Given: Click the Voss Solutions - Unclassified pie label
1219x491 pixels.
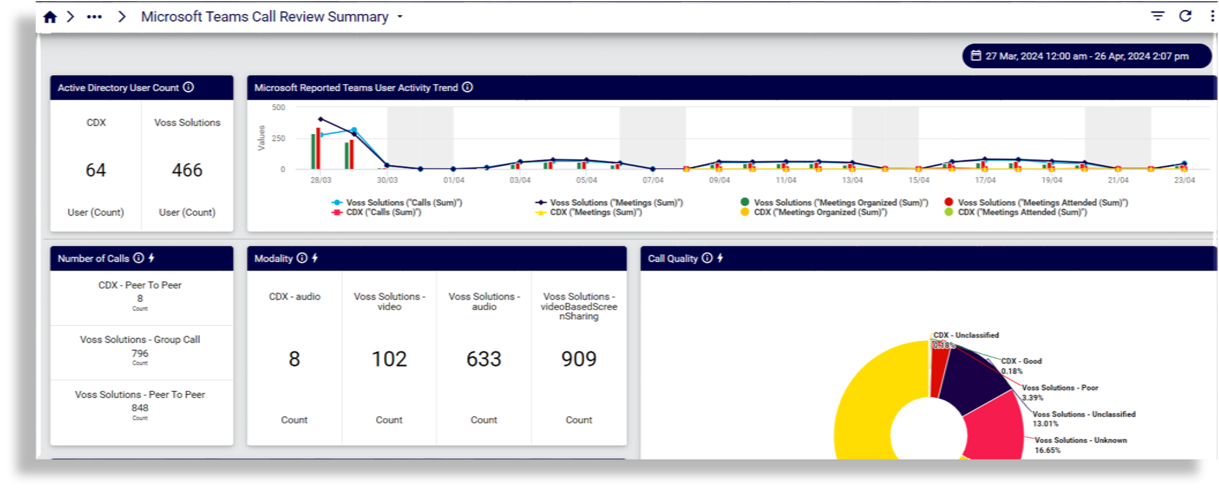Looking at the screenshot, I should (x=1084, y=415).
